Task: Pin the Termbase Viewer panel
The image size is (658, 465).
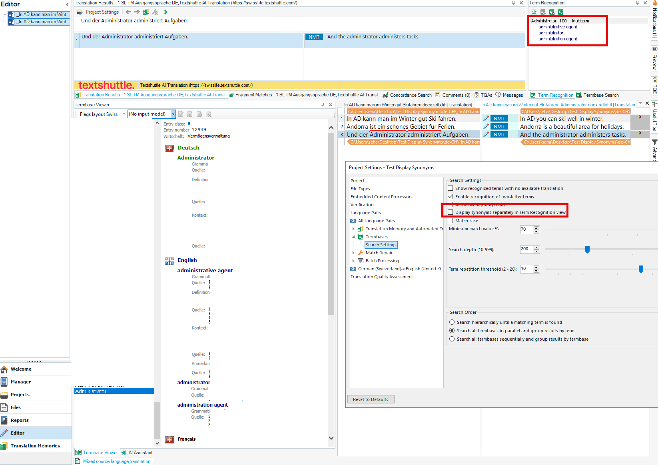Action: point(323,105)
